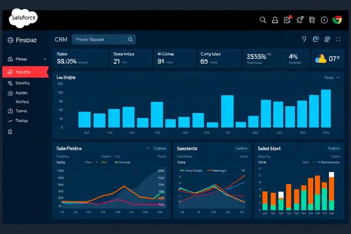Open the stat card showing 21
Viewport: 351px width, 234px height.
pos(131,58)
